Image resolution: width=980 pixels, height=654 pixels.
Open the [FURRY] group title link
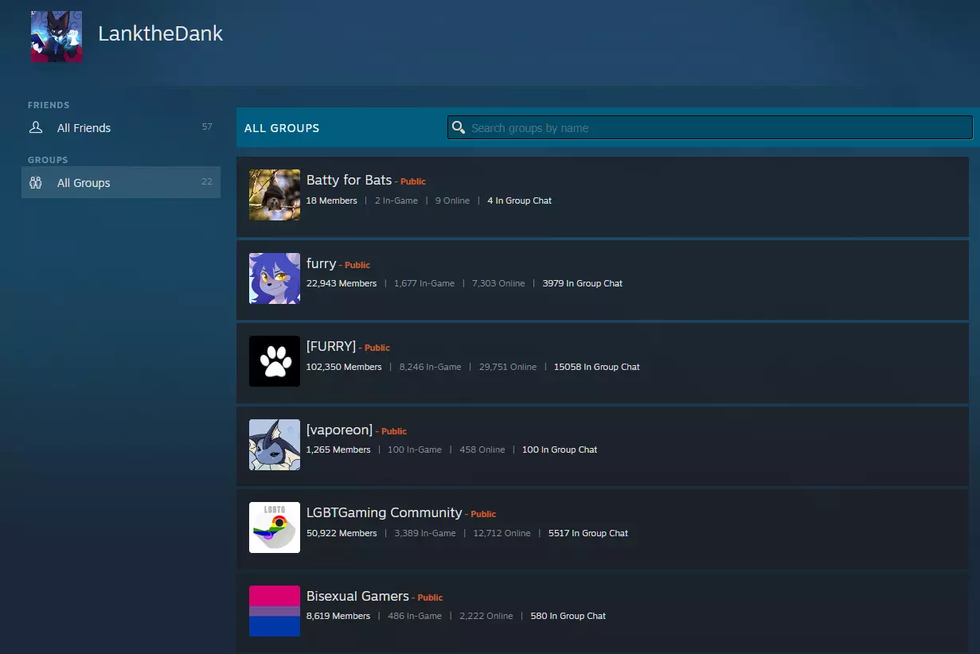[330, 346]
